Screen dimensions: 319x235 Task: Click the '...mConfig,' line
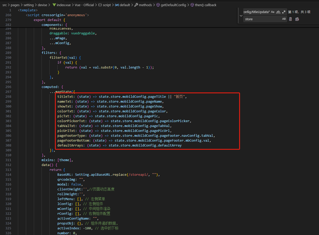[60, 43]
